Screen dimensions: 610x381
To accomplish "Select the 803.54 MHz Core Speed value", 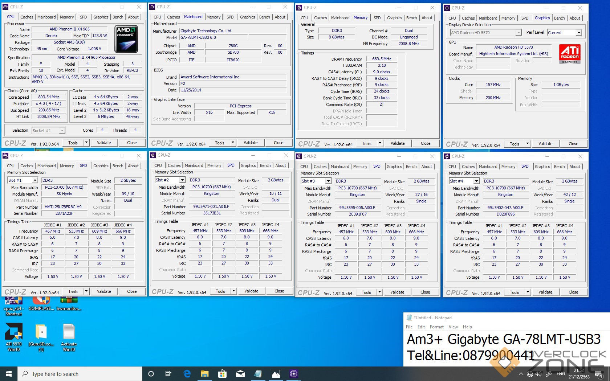I will [x=49, y=97].
